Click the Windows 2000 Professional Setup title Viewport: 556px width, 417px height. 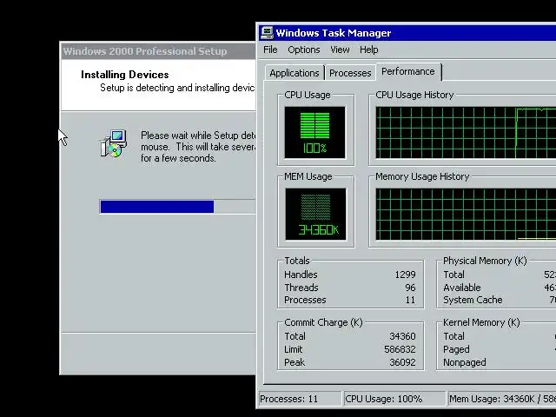pyautogui.click(x=145, y=51)
